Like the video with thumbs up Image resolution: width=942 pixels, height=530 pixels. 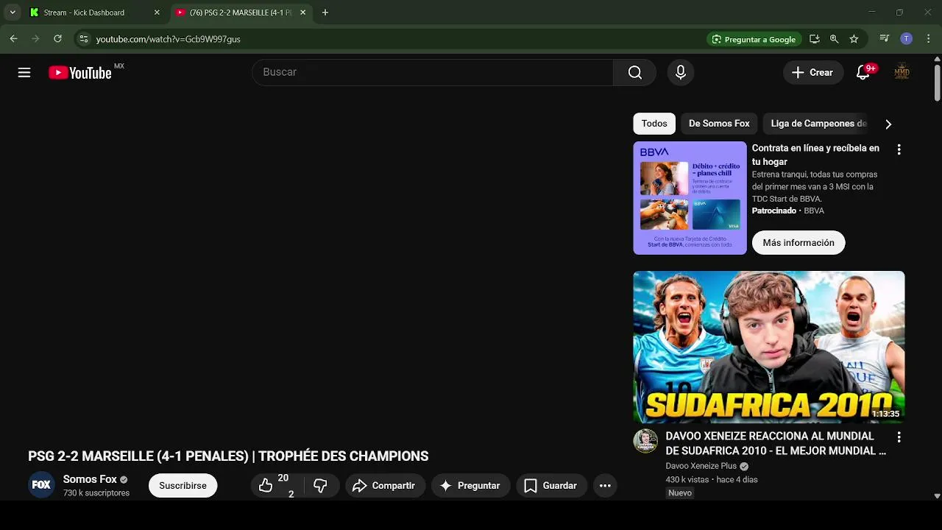coord(277,486)
